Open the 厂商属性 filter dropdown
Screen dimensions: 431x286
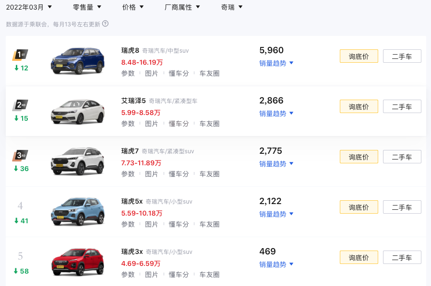tap(182, 7)
